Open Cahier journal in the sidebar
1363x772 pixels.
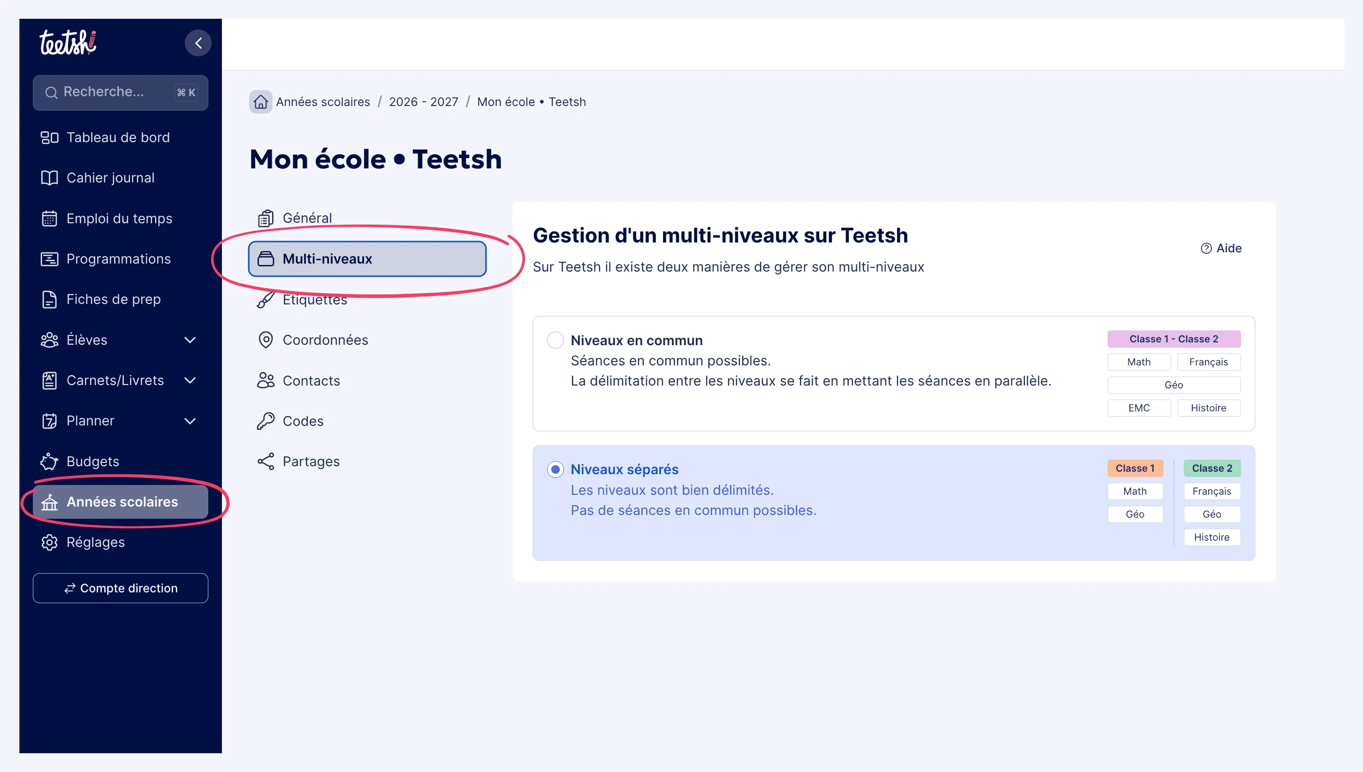(x=121, y=178)
